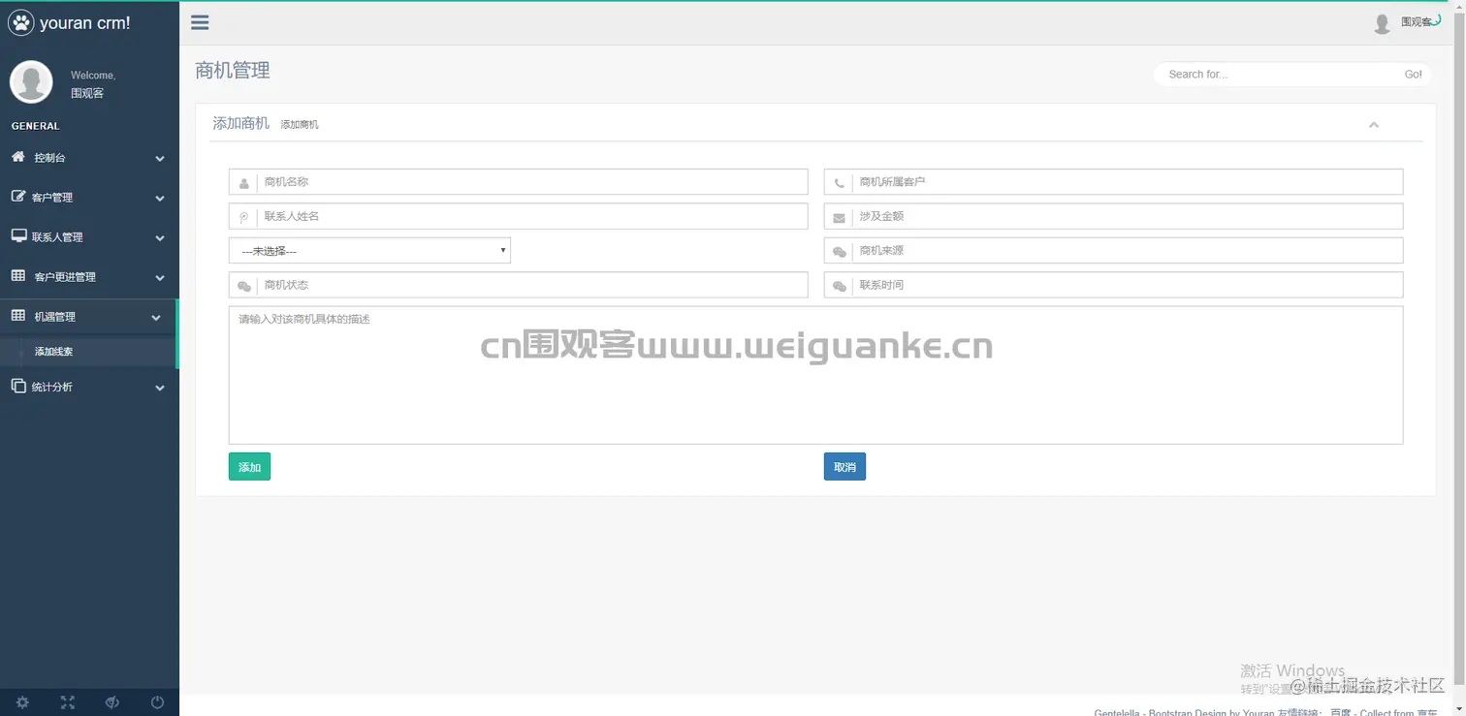
Task: Click the icon of 联系人姓名 field
Action: (x=243, y=217)
